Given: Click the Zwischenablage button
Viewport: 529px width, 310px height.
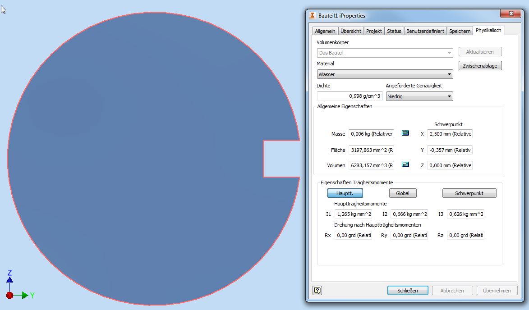Looking at the screenshot, I should (x=480, y=66).
